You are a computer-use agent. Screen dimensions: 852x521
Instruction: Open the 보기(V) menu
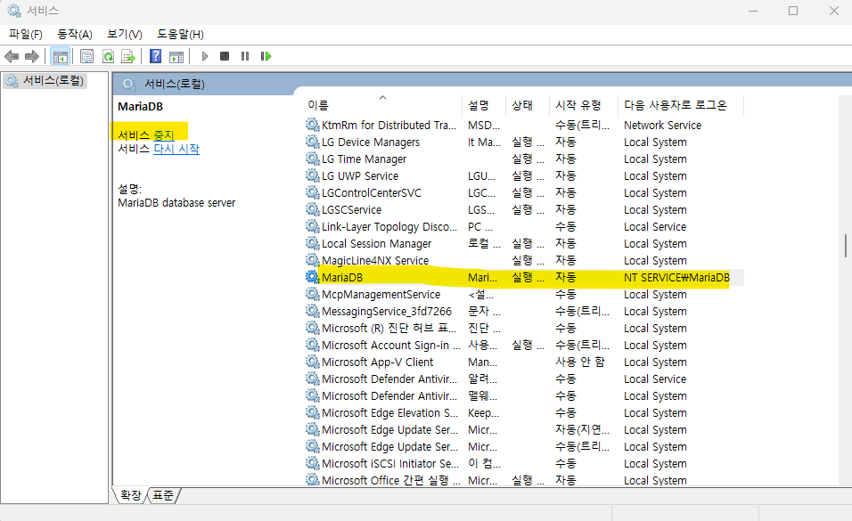(125, 34)
